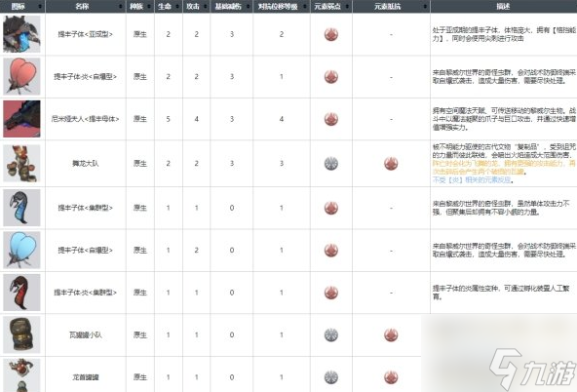Sort table by 对抗位移等级 column header
This screenshot has width=577, height=392.
(x=282, y=6)
